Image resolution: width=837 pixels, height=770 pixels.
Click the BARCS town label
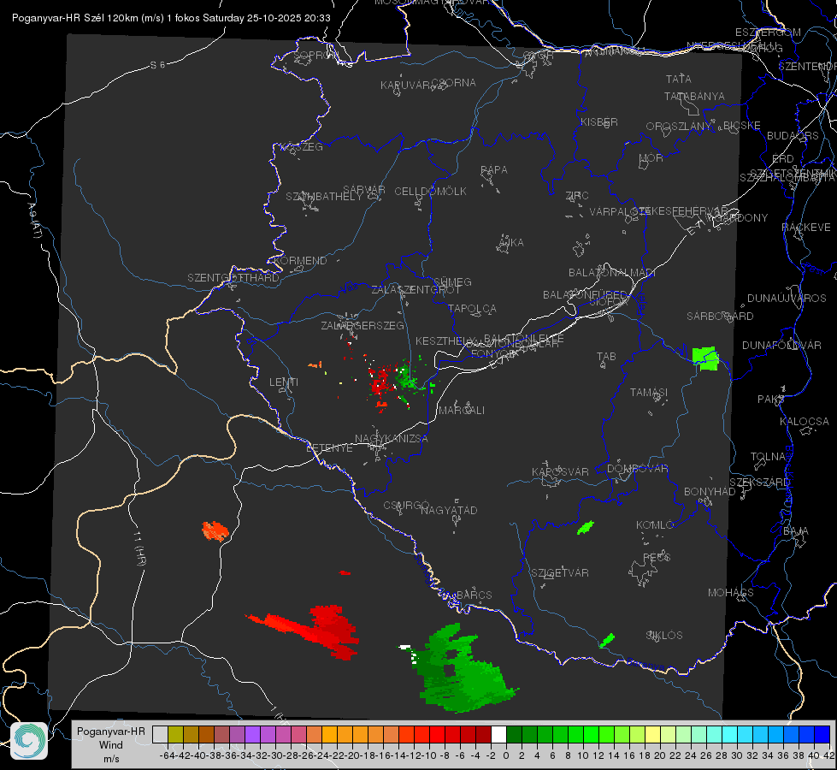pyautogui.click(x=474, y=595)
